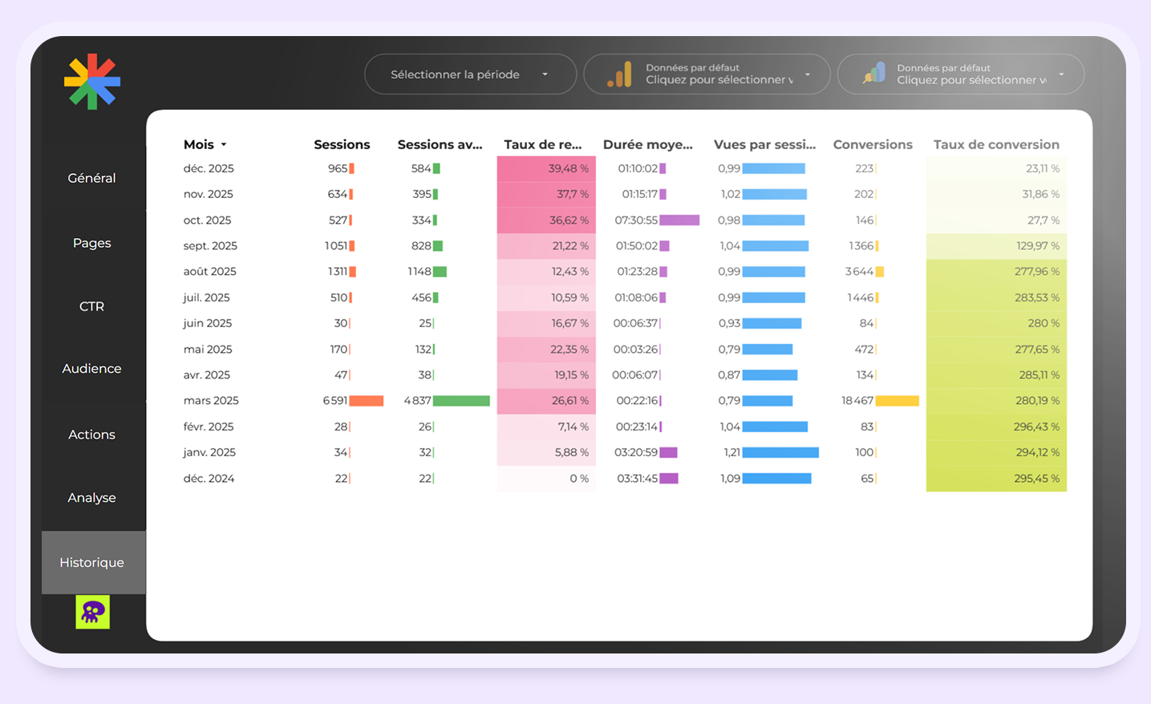Sort by the Sessions column header

pos(342,145)
